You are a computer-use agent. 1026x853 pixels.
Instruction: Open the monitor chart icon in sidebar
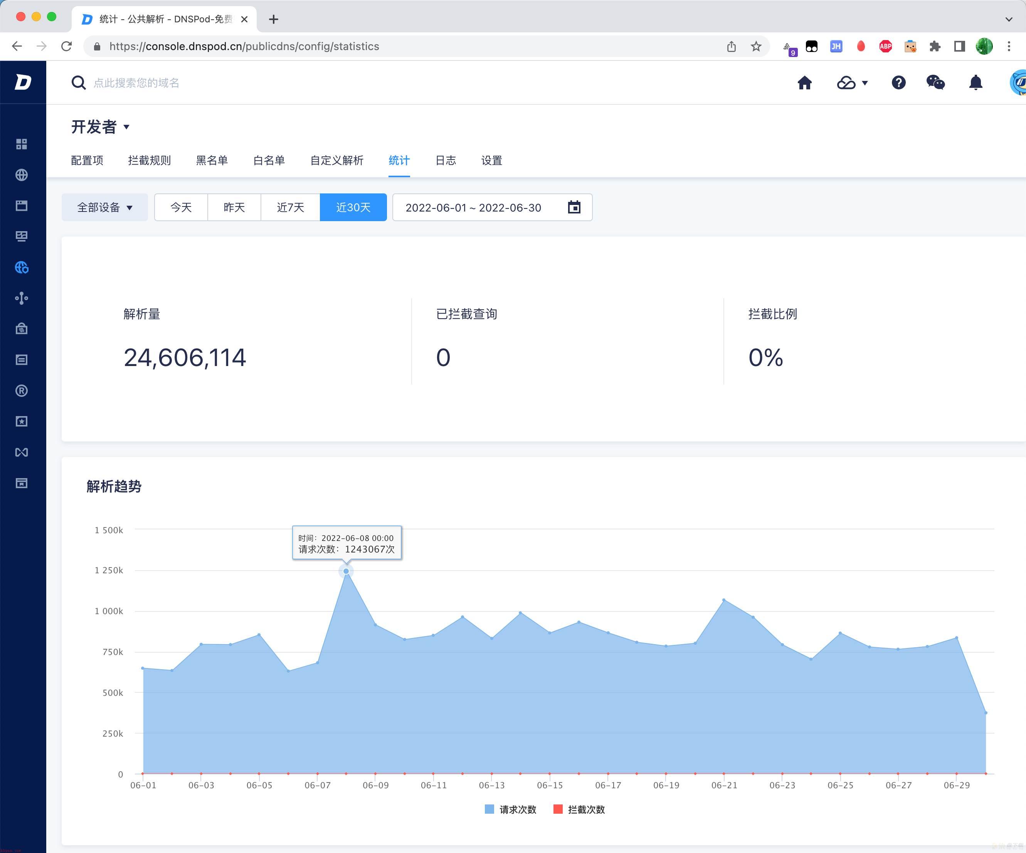point(22,236)
